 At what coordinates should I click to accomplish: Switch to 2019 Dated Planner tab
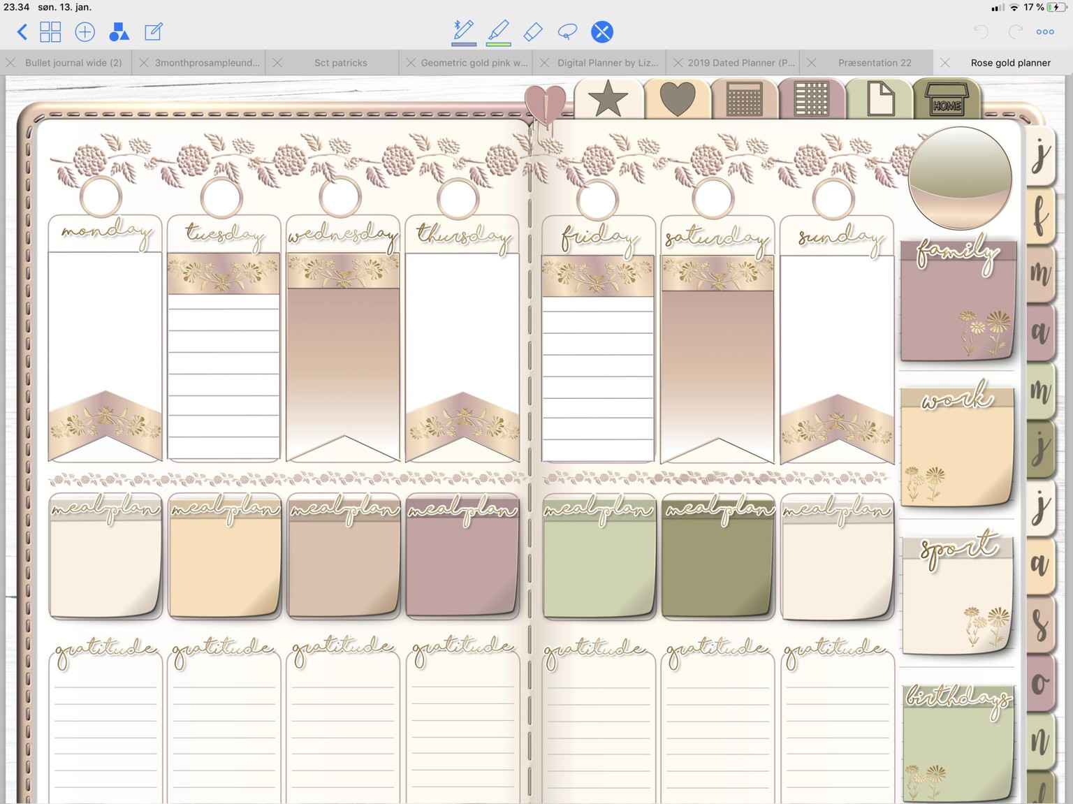[741, 63]
